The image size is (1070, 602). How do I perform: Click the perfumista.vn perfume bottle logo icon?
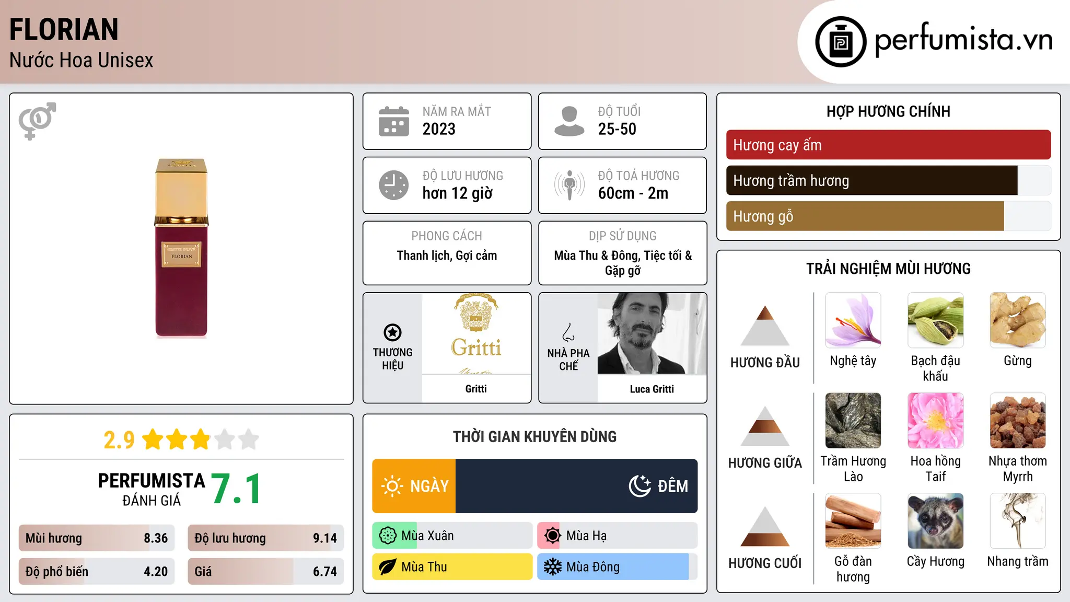coord(841,42)
